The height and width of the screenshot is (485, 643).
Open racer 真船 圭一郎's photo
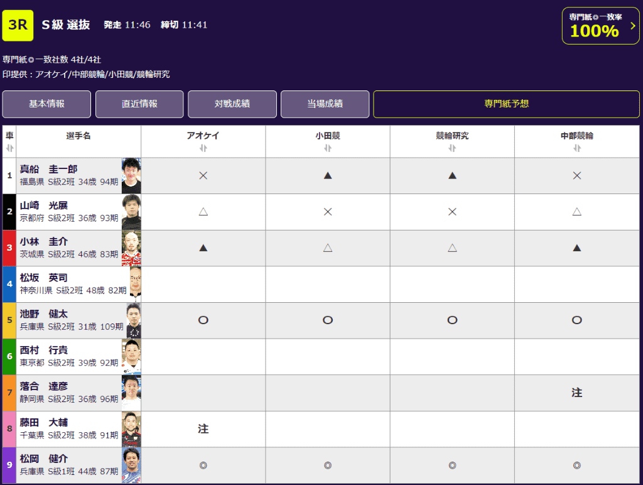[131, 175]
